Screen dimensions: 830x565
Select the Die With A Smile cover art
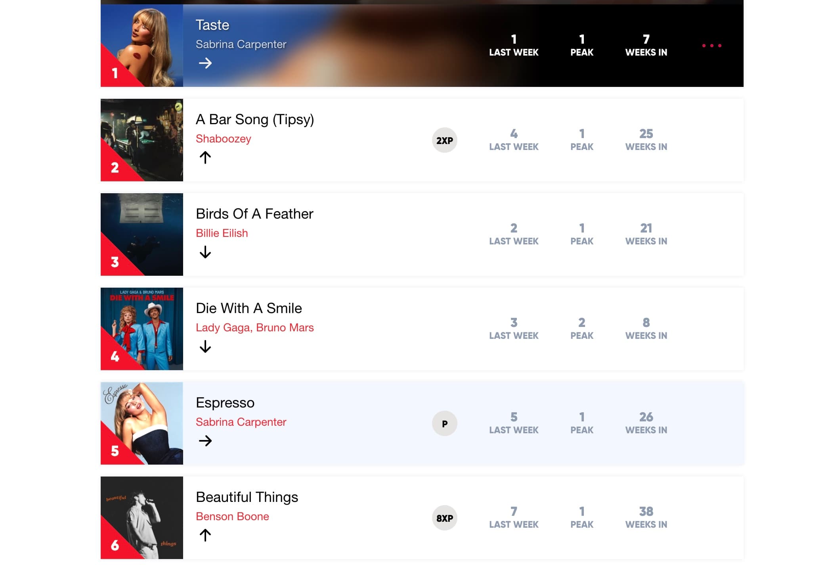tap(142, 329)
